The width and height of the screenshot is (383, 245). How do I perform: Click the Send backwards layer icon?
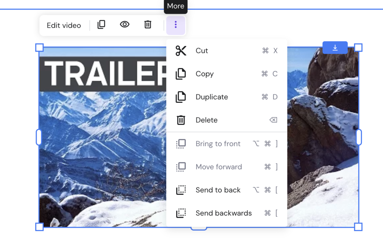pos(181,213)
